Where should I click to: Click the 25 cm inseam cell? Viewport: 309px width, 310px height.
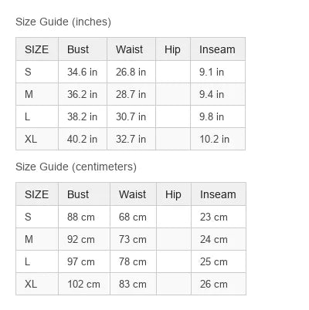point(219,261)
